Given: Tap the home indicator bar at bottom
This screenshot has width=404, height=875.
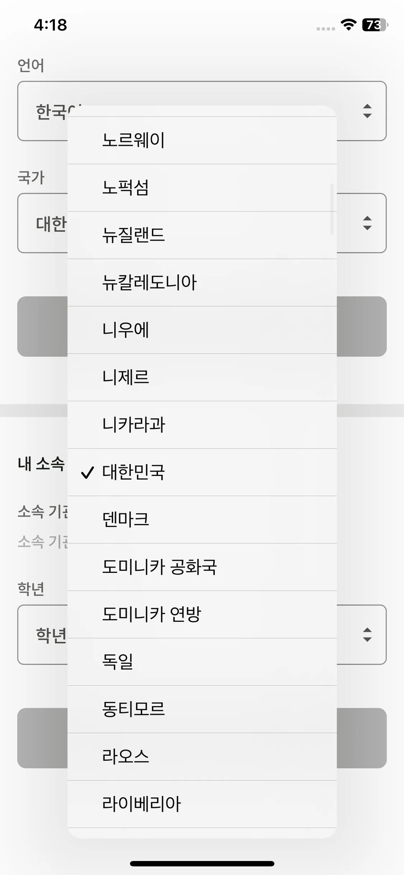Looking at the screenshot, I should (x=202, y=863).
